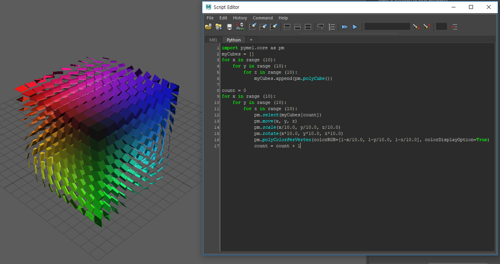Switch to the MEL tab
Viewport: 500px width, 264px height.
coord(213,40)
